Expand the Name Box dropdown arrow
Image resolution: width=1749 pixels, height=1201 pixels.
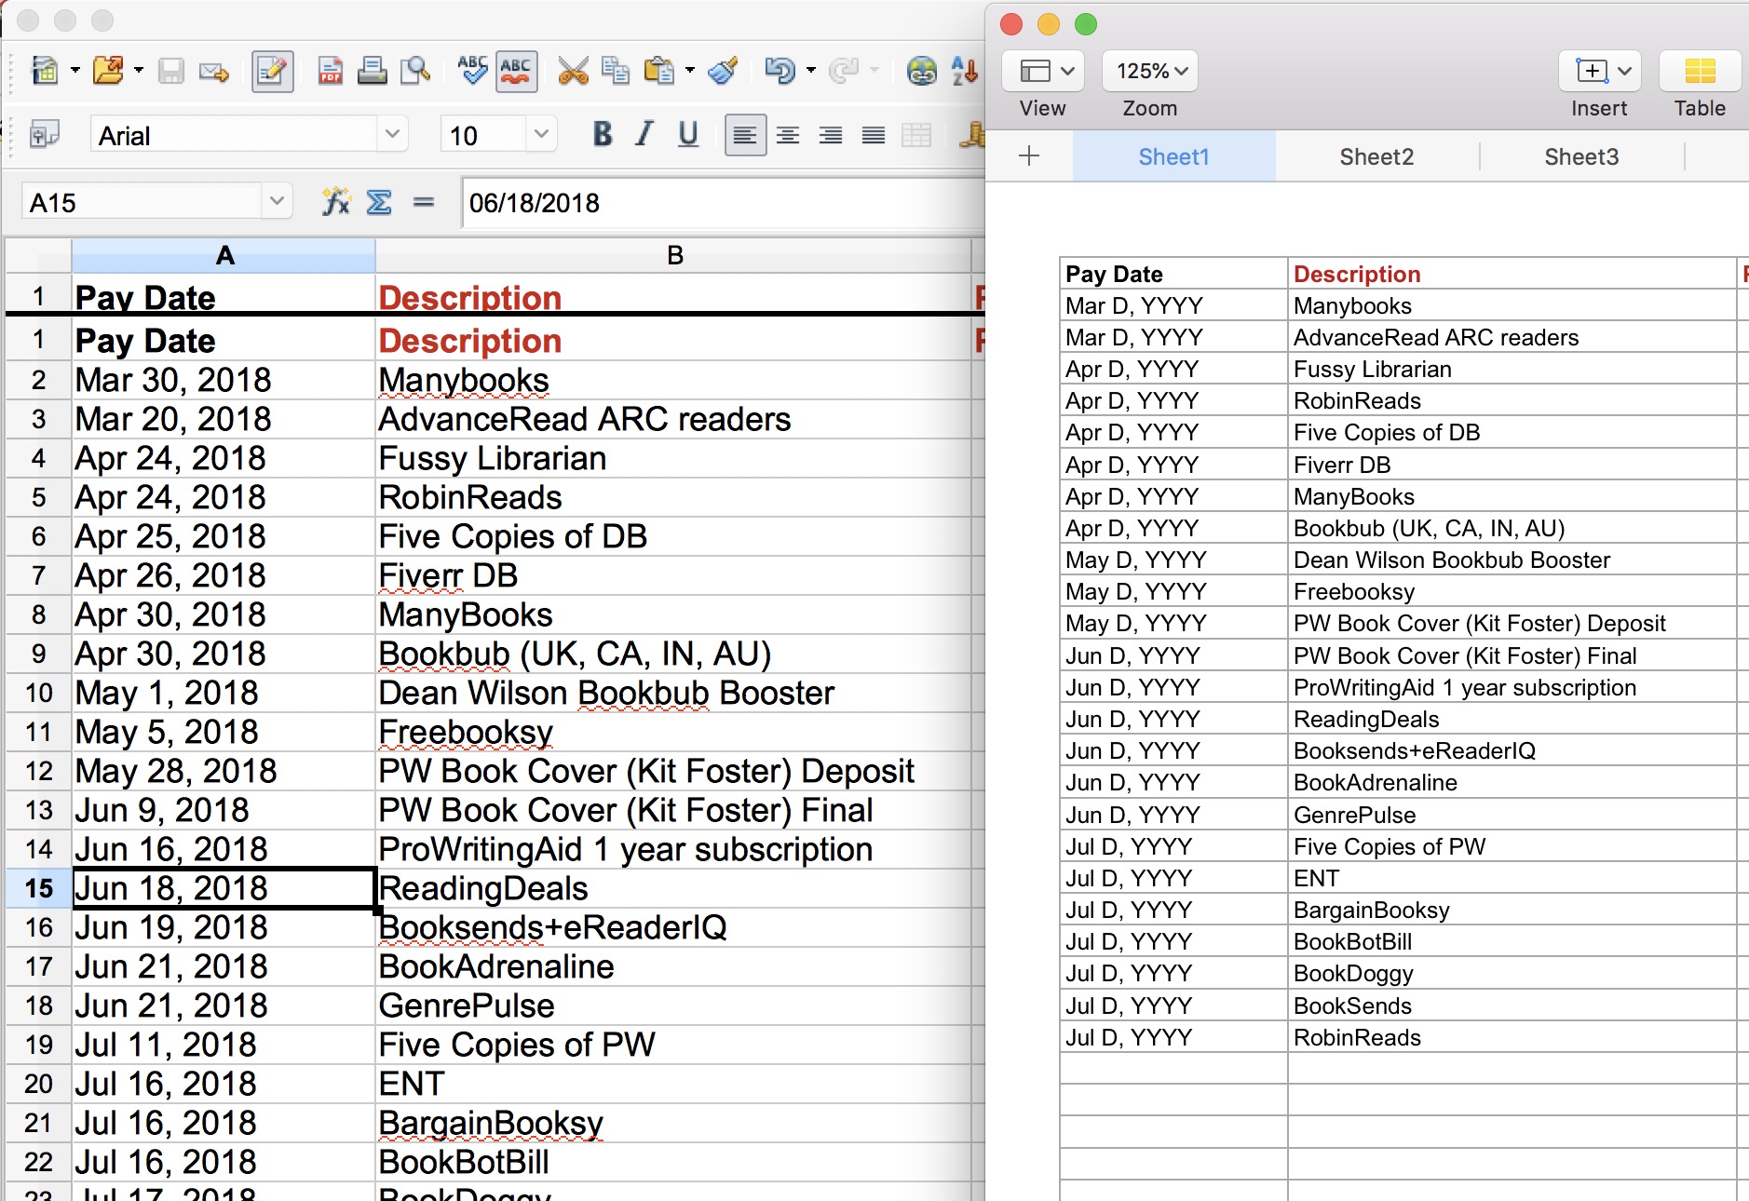point(277,201)
